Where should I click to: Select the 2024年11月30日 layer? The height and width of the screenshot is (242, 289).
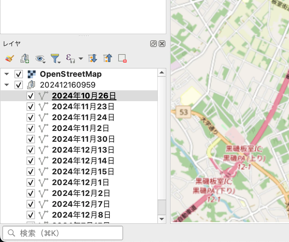[84, 139]
